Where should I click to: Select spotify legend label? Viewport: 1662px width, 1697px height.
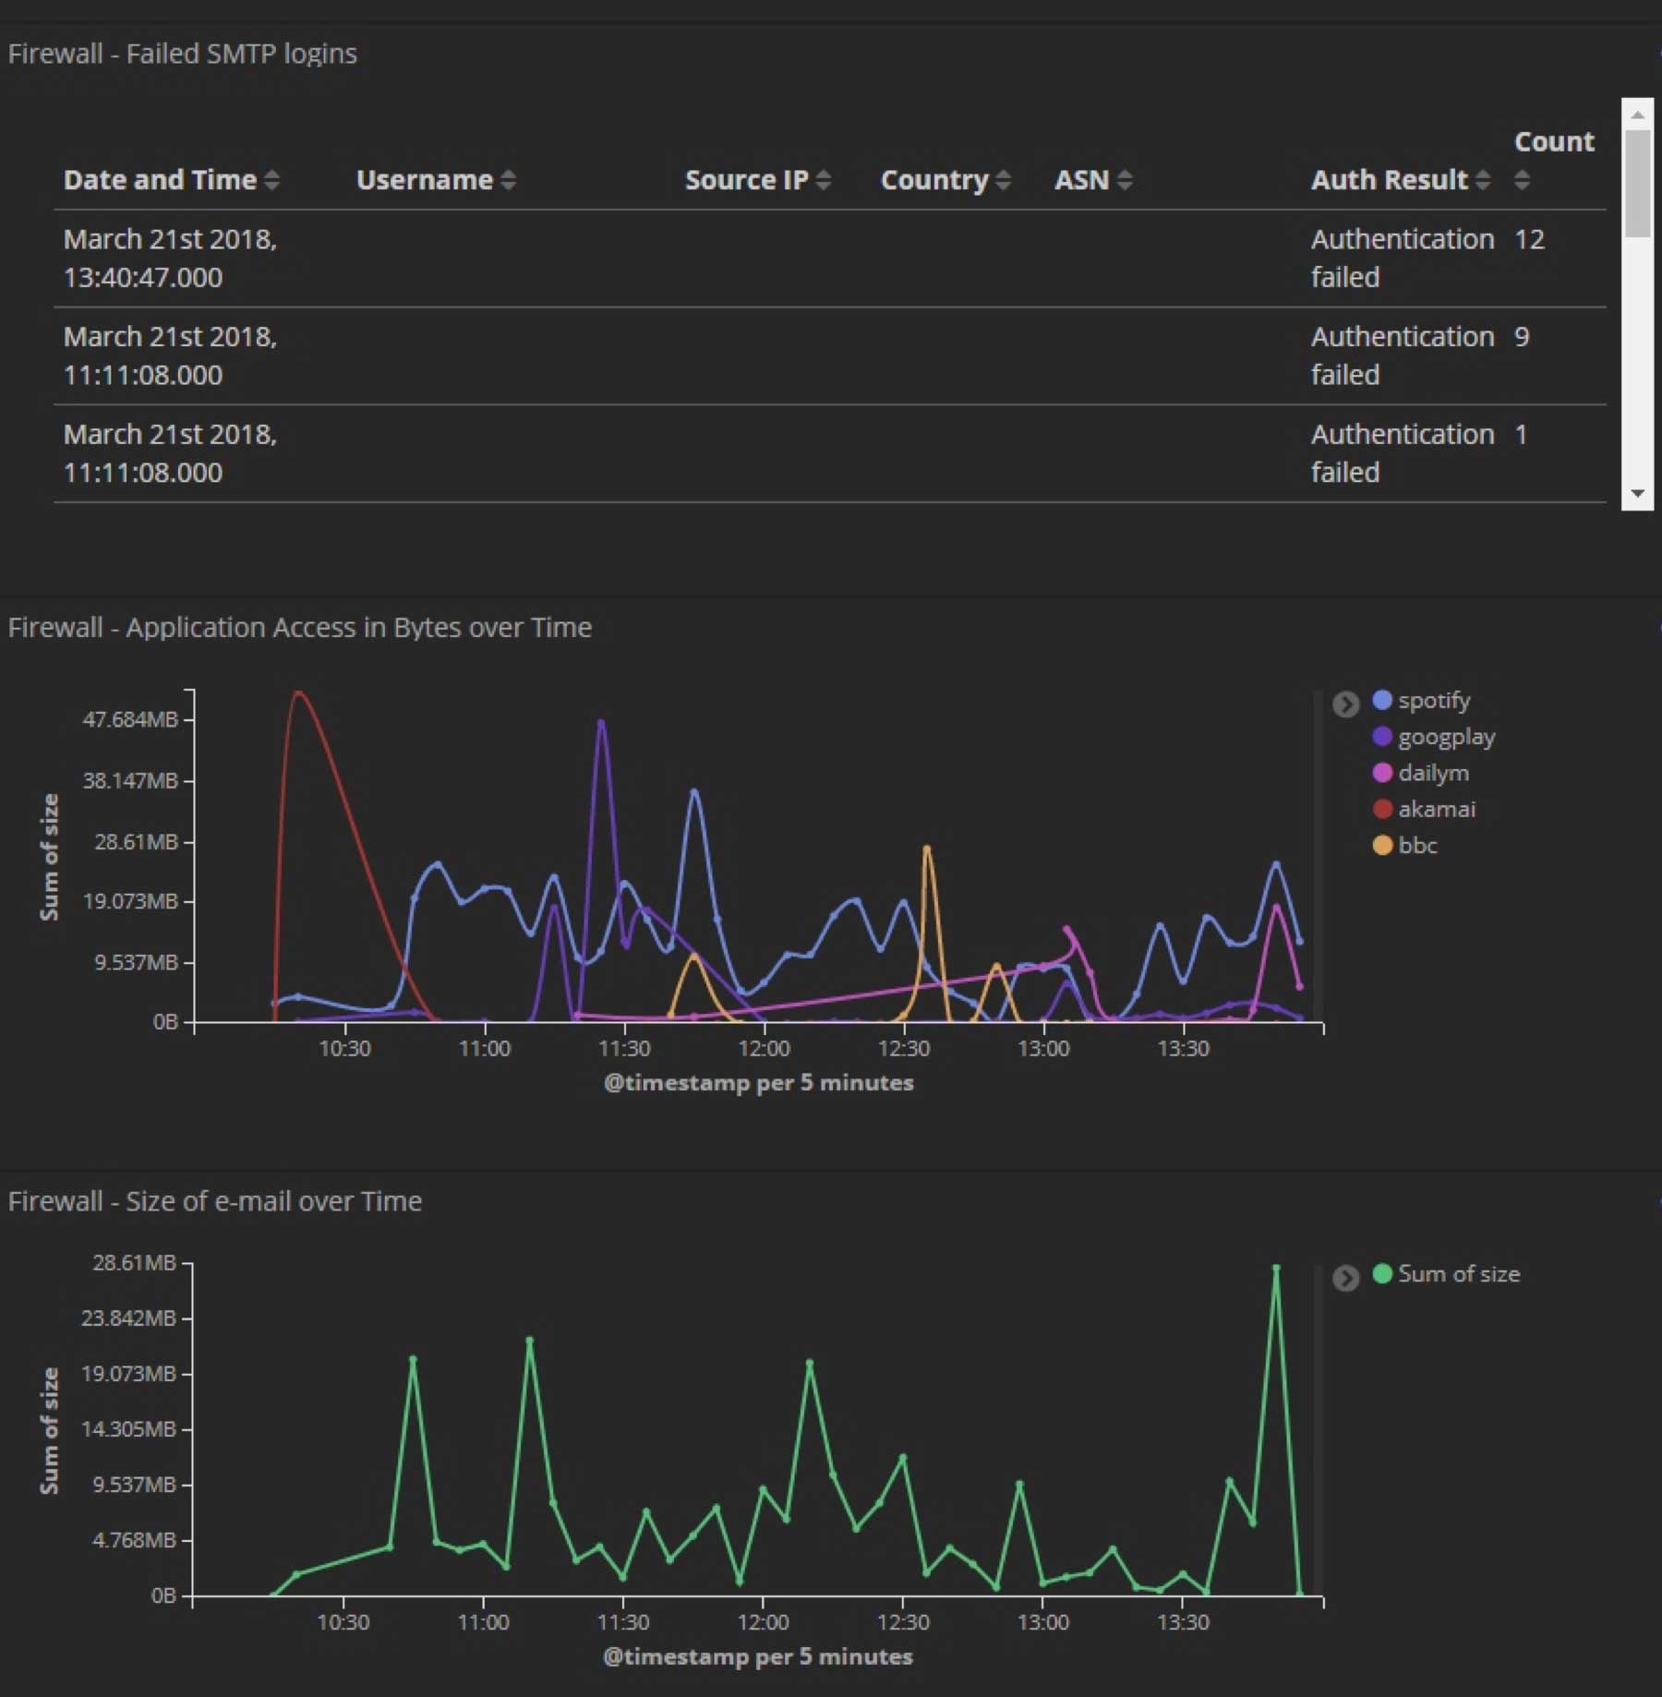pos(1434,700)
